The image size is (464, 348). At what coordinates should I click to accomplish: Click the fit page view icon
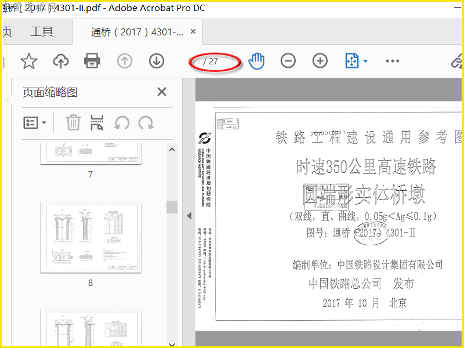click(x=352, y=61)
